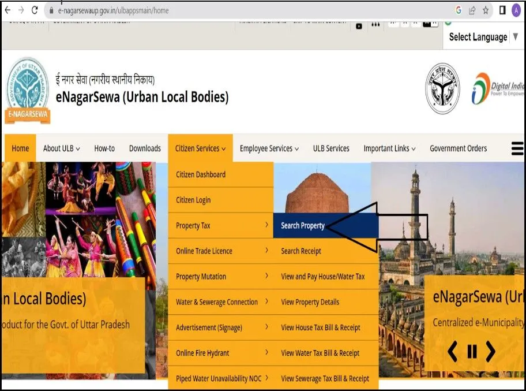Choose View Property Details option
This screenshot has width=526, height=391.
[x=310, y=302]
